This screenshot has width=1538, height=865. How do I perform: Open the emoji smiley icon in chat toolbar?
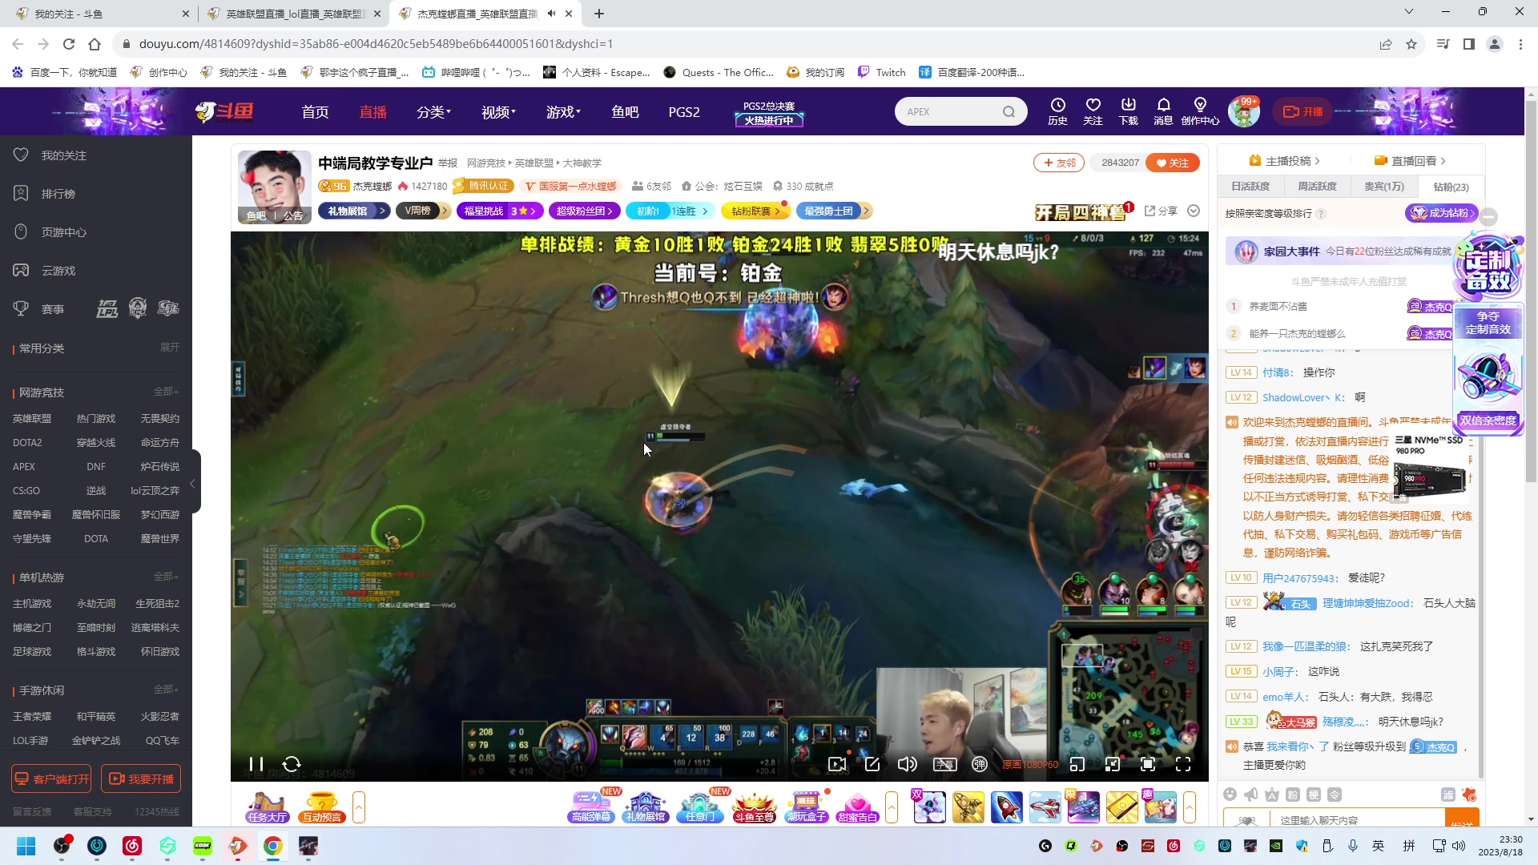coord(1230,795)
